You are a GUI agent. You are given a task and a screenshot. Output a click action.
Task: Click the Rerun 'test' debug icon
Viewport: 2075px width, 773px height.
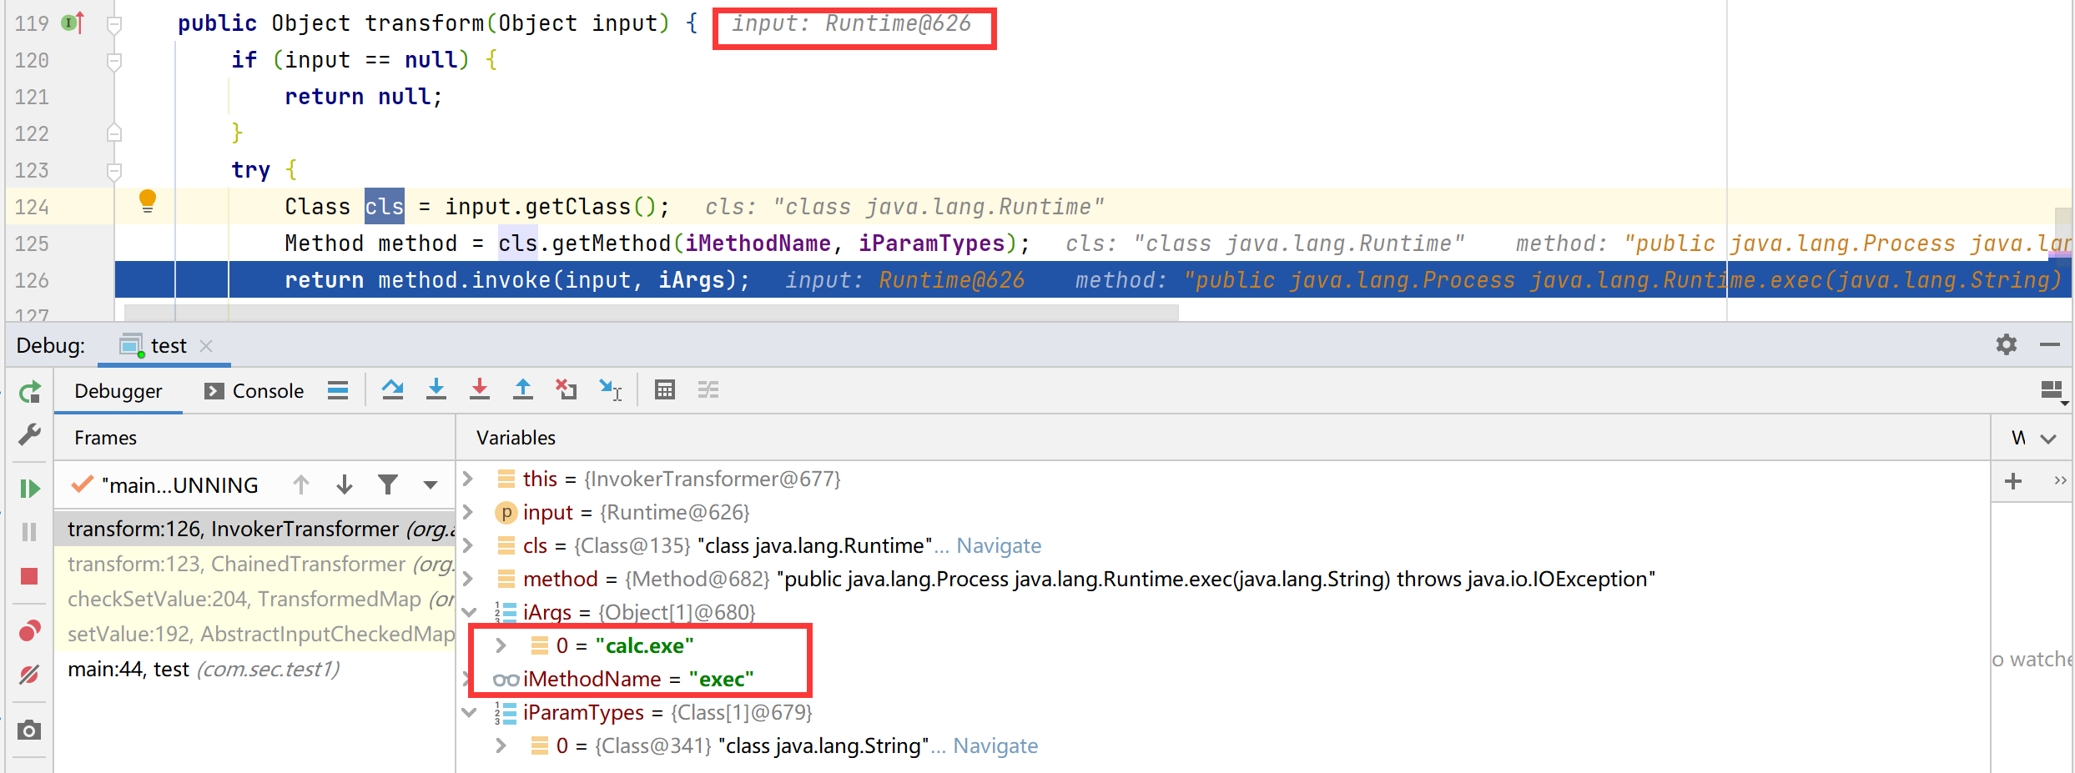click(30, 392)
